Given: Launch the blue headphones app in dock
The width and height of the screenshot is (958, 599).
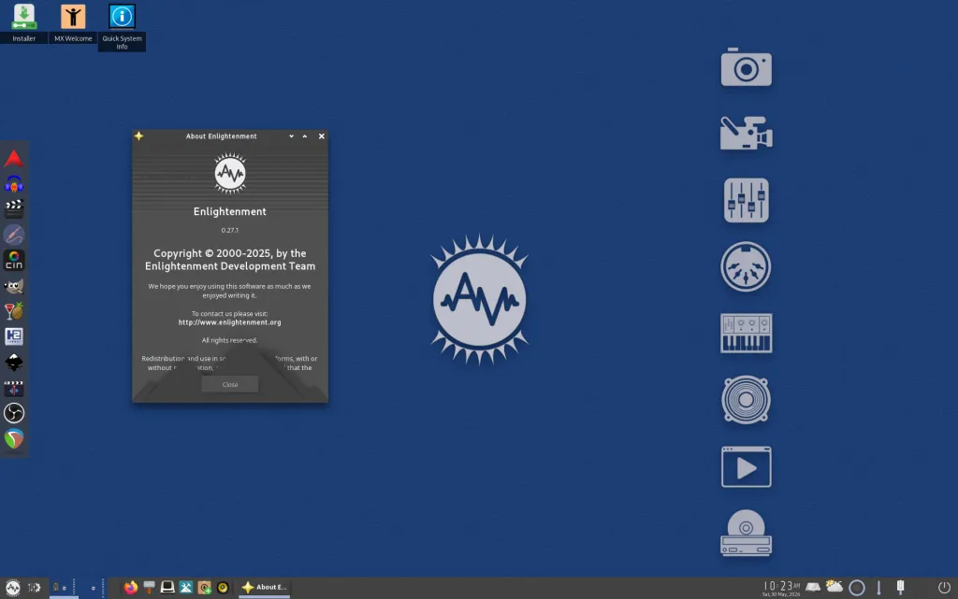Looking at the screenshot, I should click(x=13, y=183).
